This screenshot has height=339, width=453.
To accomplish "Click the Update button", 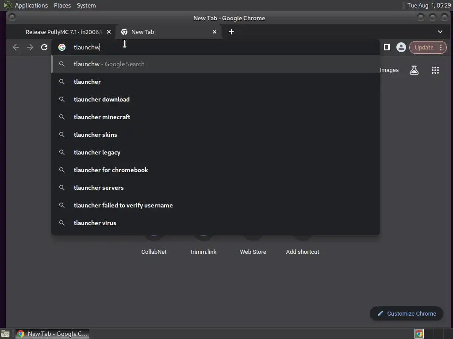I will point(424,48).
